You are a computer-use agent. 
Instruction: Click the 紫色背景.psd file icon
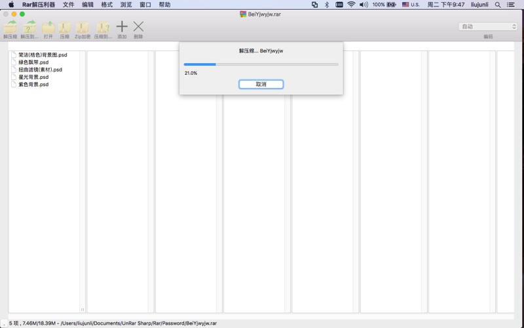coord(14,84)
